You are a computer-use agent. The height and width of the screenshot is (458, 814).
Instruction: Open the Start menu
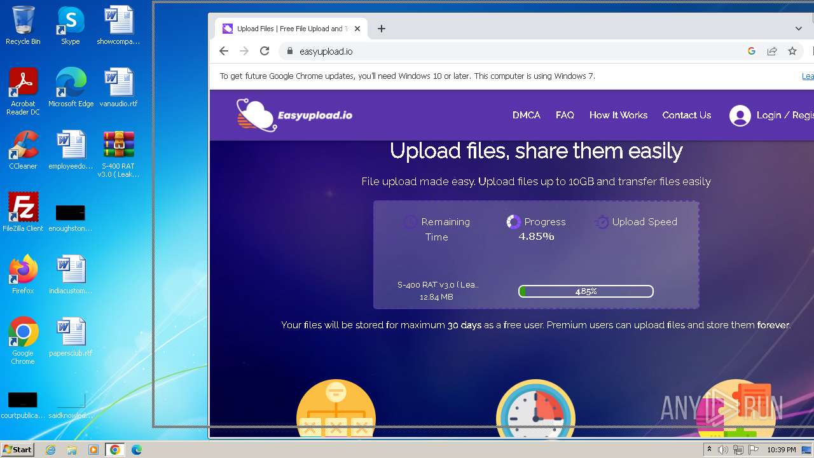pos(17,450)
